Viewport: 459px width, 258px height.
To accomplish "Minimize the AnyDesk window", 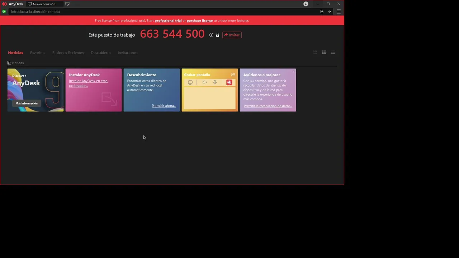I will coord(318,4).
